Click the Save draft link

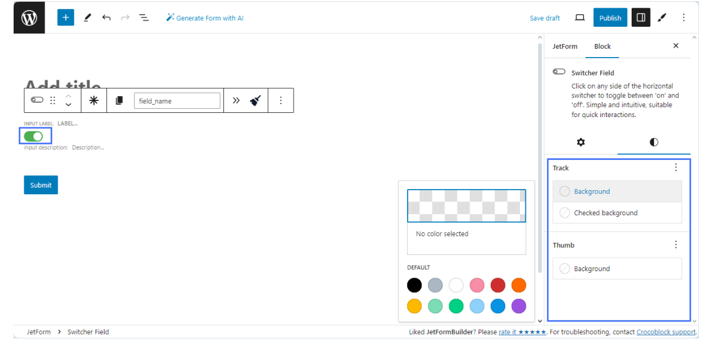pos(545,18)
